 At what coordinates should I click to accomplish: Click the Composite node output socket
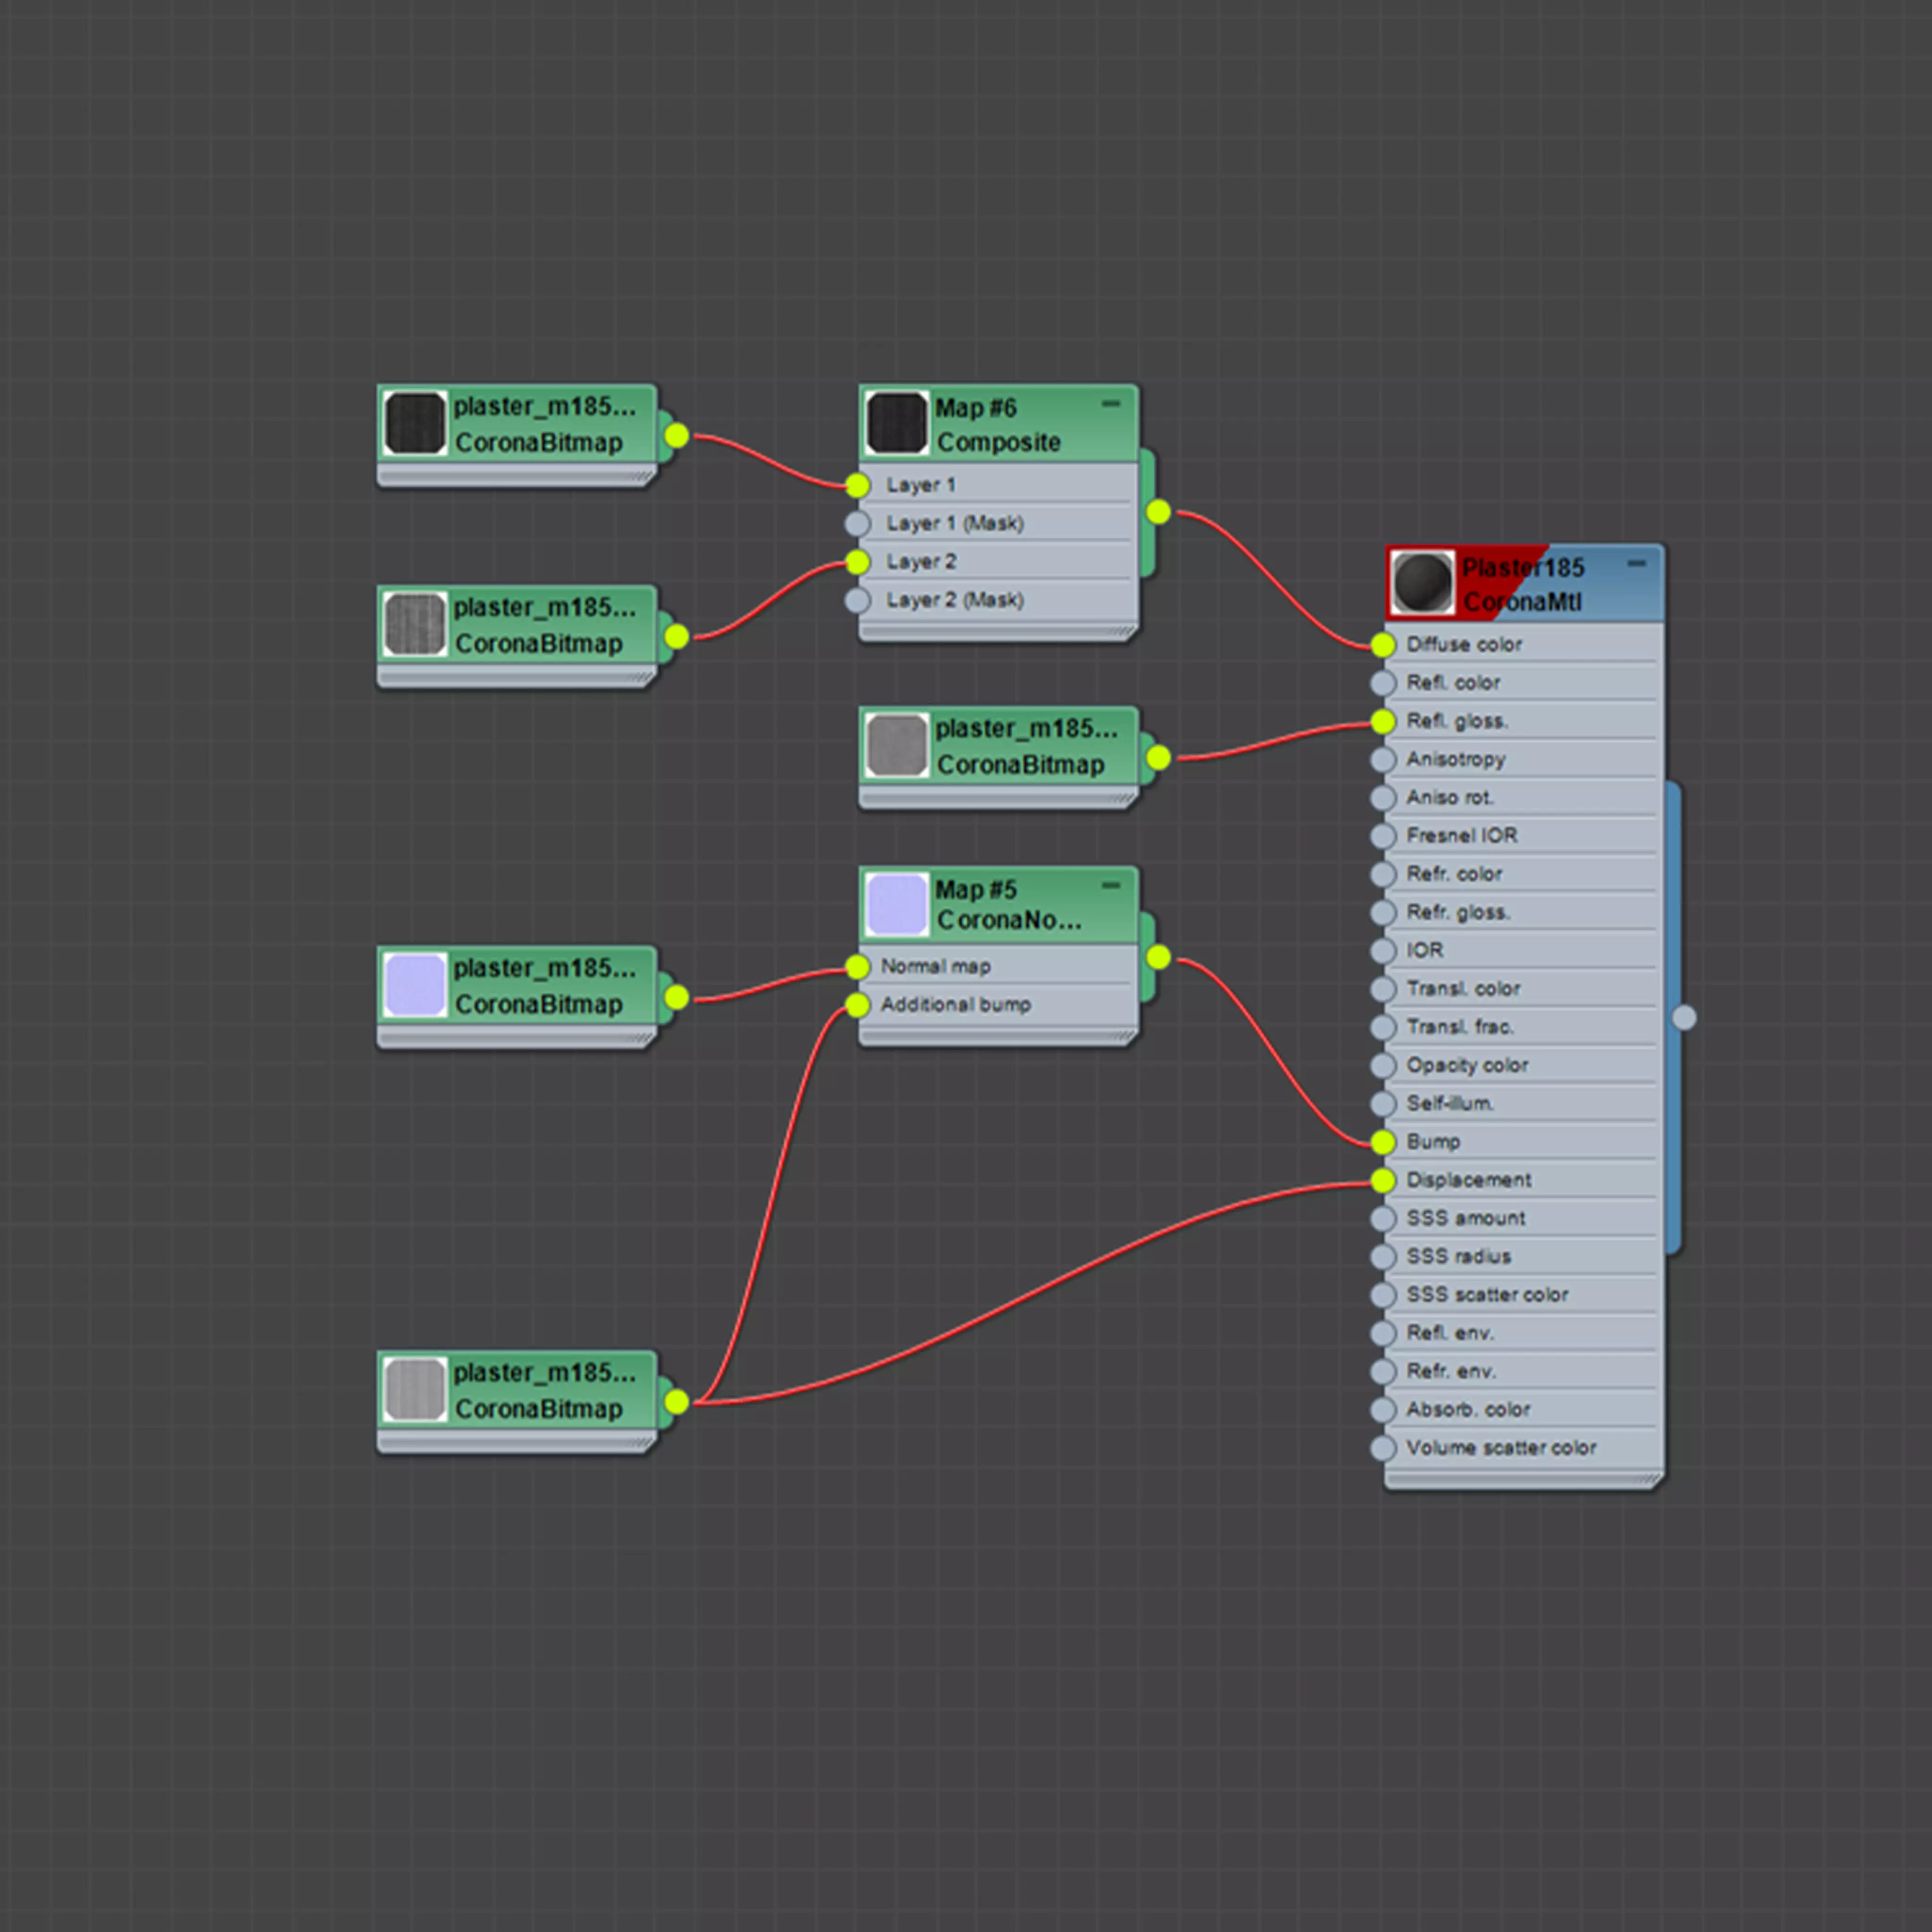[1158, 512]
